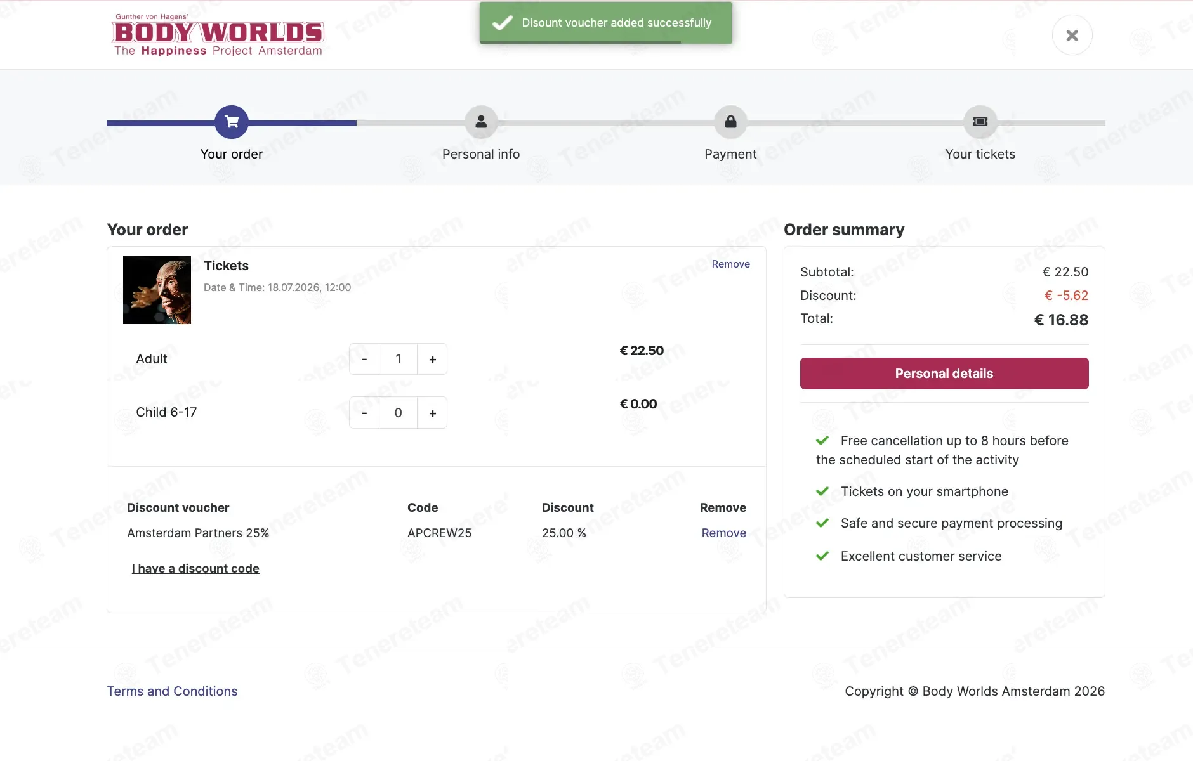Click the 'Payment' step label
The image size is (1193, 761).
[730, 154]
